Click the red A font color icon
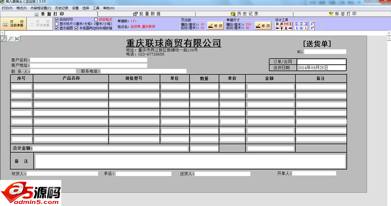 pos(306,29)
